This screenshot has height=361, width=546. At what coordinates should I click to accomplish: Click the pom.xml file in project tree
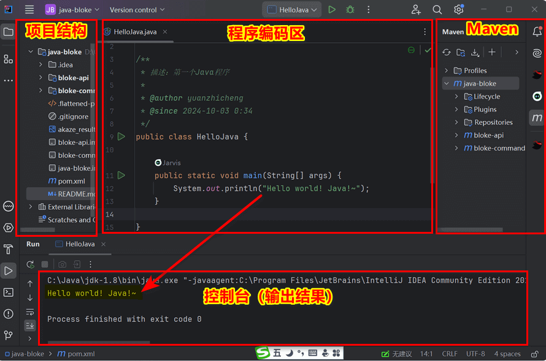tap(71, 181)
